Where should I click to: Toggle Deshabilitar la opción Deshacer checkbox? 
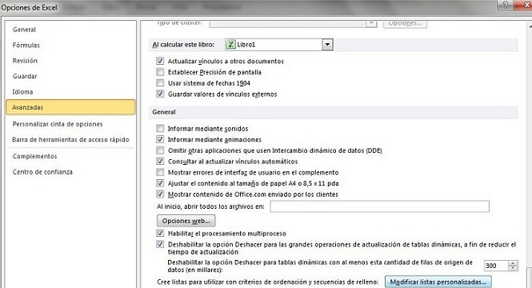pyautogui.click(x=160, y=244)
